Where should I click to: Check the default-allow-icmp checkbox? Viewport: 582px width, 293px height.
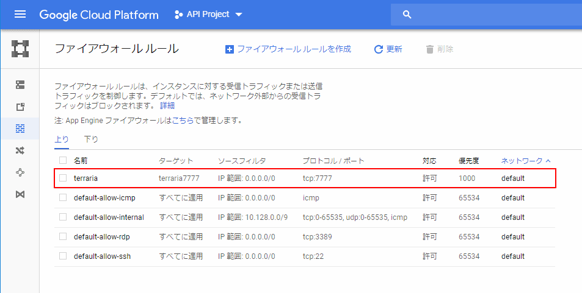coord(63,197)
